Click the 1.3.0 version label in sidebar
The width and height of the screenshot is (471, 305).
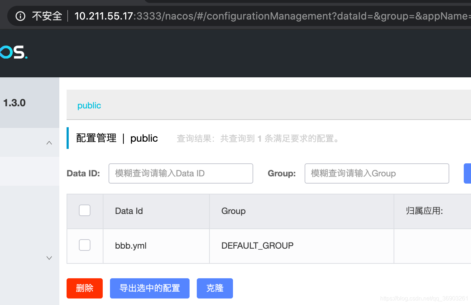pyautogui.click(x=14, y=103)
